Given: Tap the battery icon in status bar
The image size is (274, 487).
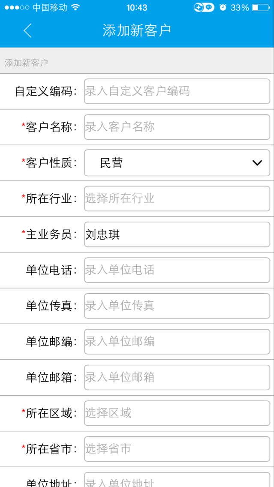Looking at the screenshot, I should click(x=261, y=8).
